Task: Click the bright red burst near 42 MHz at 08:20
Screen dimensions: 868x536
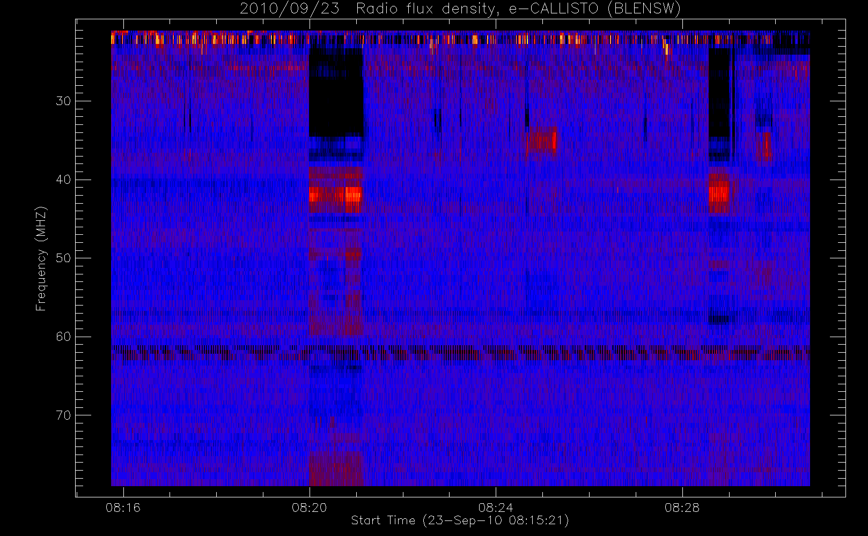Action: point(336,194)
